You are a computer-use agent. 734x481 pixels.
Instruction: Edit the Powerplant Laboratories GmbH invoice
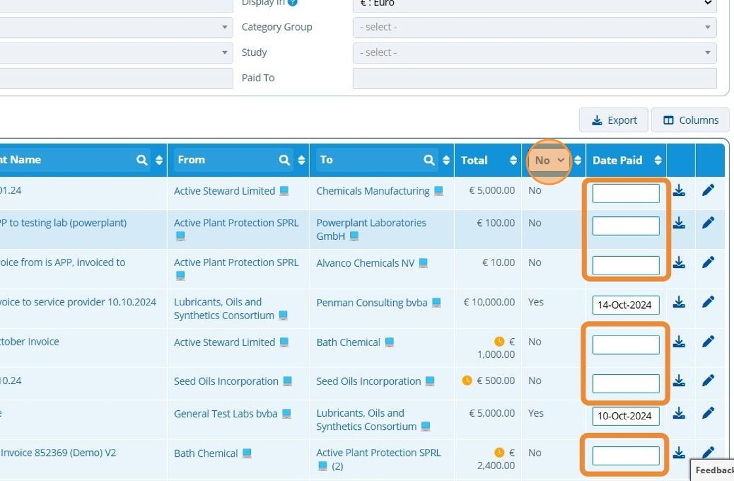coord(708,222)
